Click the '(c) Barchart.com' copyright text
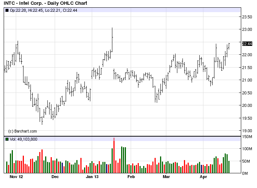Screen dimensions: 257x188 point(22,131)
